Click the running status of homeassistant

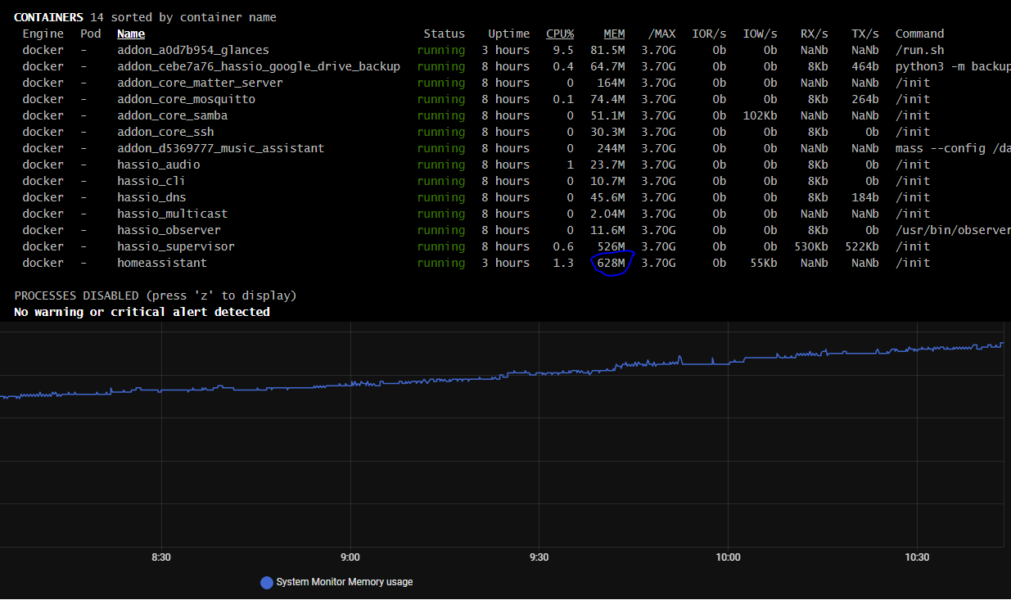pyautogui.click(x=441, y=263)
